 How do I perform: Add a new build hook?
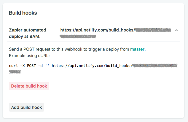(26, 107)
